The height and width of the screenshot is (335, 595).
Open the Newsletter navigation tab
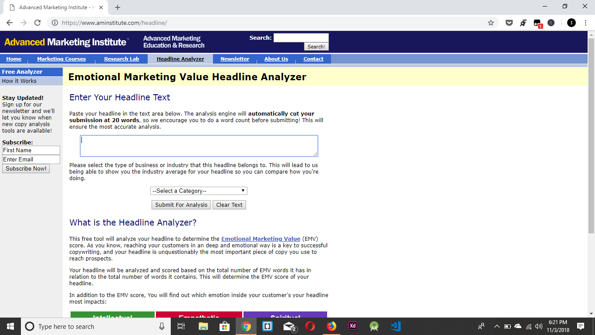[x=235, y=59]
